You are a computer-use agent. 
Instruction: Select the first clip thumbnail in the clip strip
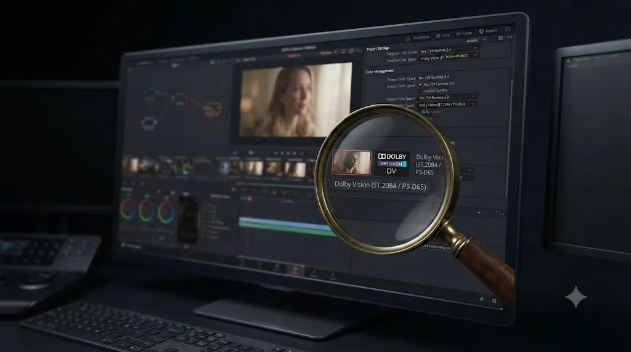pyautogui.click(x=131, y=165)
